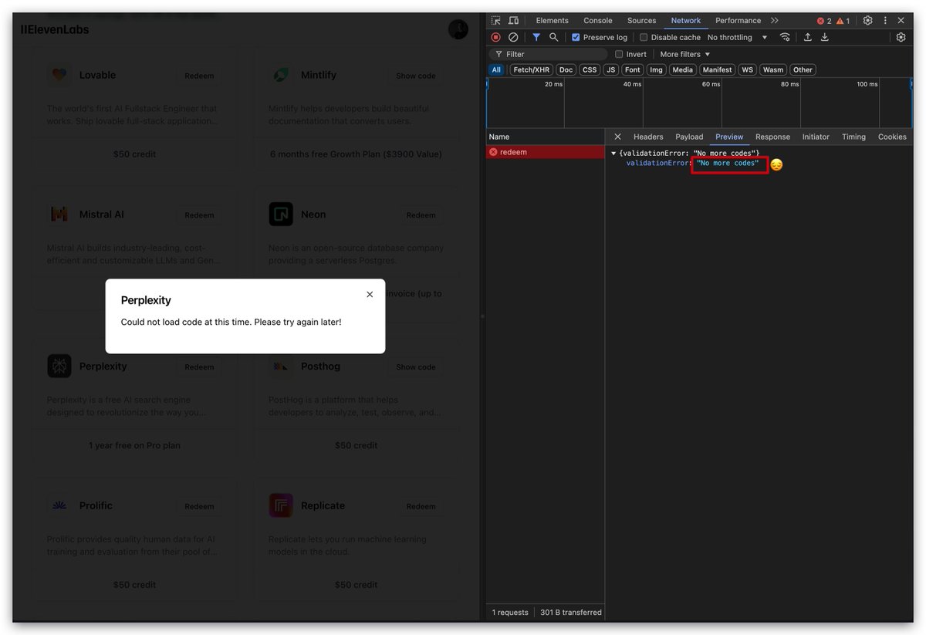Open the Cookies tab of request

point(892,137)
